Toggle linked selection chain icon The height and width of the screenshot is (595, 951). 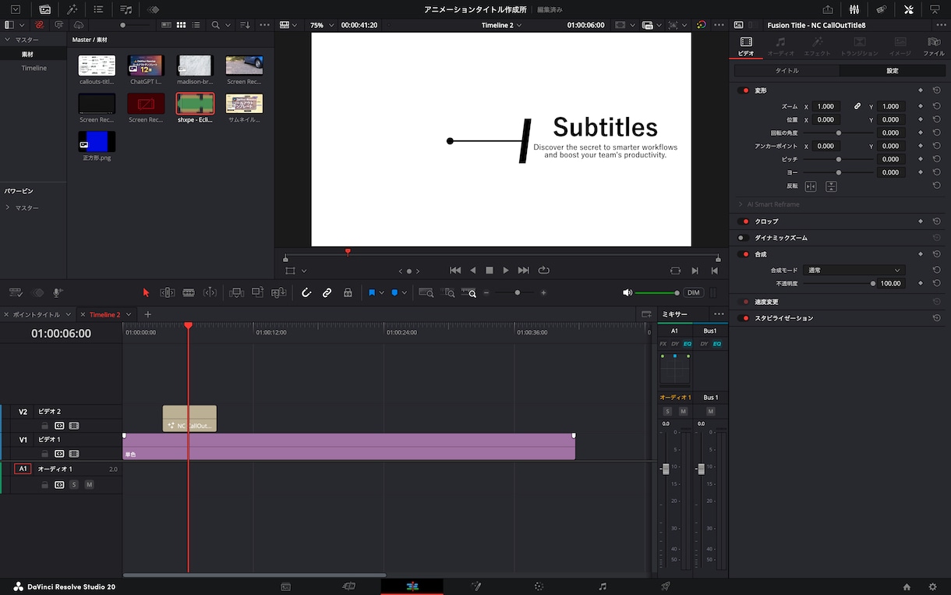(x=327, y=292)
